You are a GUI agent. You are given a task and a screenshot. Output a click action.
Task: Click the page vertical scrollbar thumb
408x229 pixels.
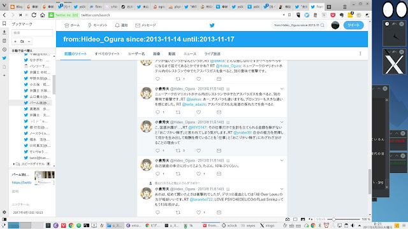point(370,181)
